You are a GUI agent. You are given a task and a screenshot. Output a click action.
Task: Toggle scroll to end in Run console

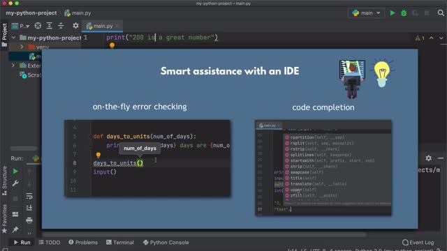(29, 208)
